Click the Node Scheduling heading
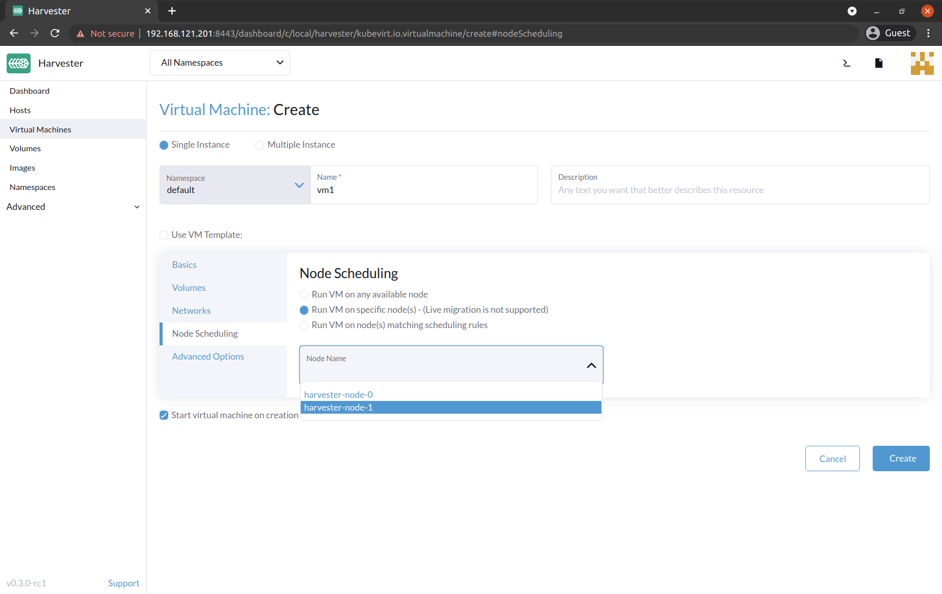Viewport: 942px width, 594px height. (349, 274)
